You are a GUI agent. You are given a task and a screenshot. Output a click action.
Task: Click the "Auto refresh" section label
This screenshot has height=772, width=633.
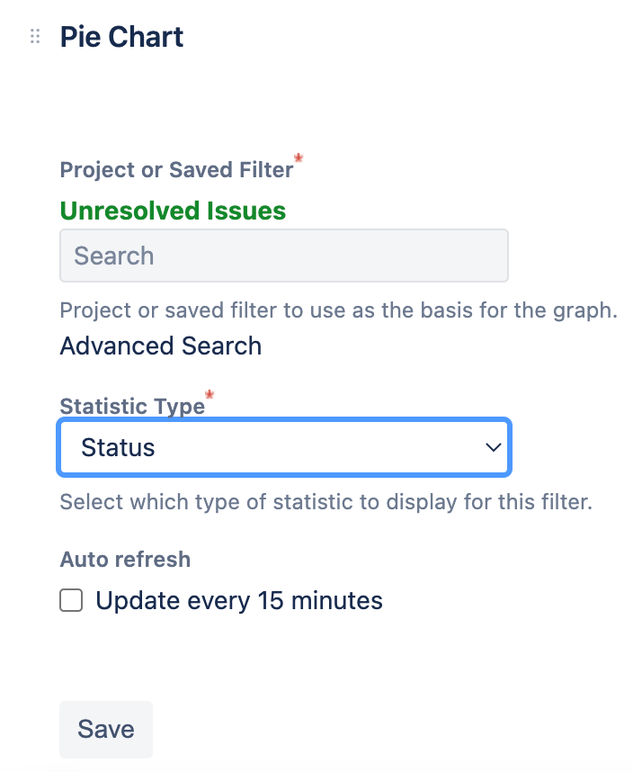coord(125,559)
